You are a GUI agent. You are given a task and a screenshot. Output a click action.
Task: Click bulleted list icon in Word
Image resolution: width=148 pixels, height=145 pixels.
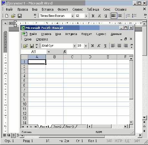(134, 16)
